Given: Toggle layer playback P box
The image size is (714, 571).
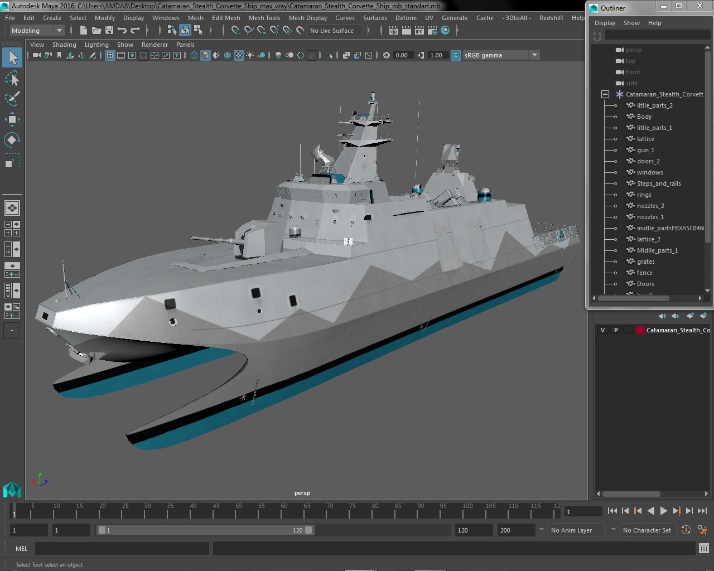Looking at the screenshot, I should (616, 330).
